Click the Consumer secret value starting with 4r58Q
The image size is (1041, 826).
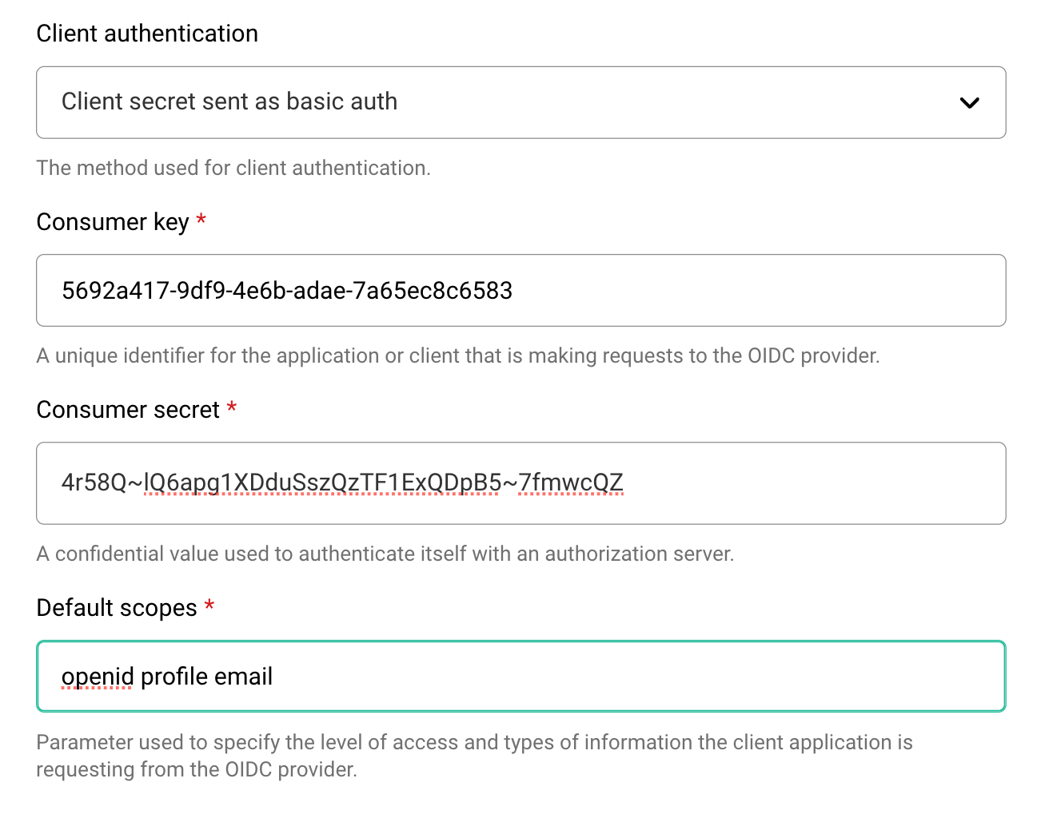click(x=341, y=482)
